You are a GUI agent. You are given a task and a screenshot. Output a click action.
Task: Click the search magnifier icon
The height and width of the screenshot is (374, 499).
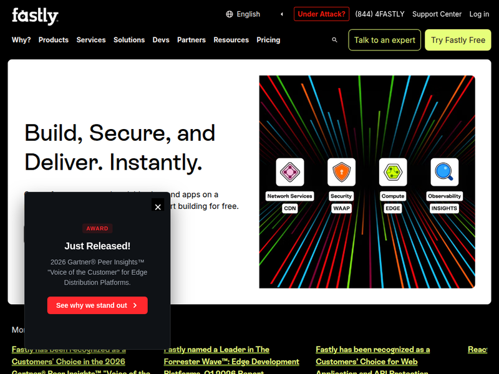(x=334, y=40)
